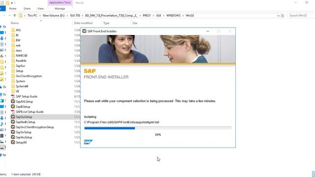Image resolution: width=315 pixels, height=177 pixels.
Task: Select SAP Setup Guide PDF file
Action: [x=26, y=96]
